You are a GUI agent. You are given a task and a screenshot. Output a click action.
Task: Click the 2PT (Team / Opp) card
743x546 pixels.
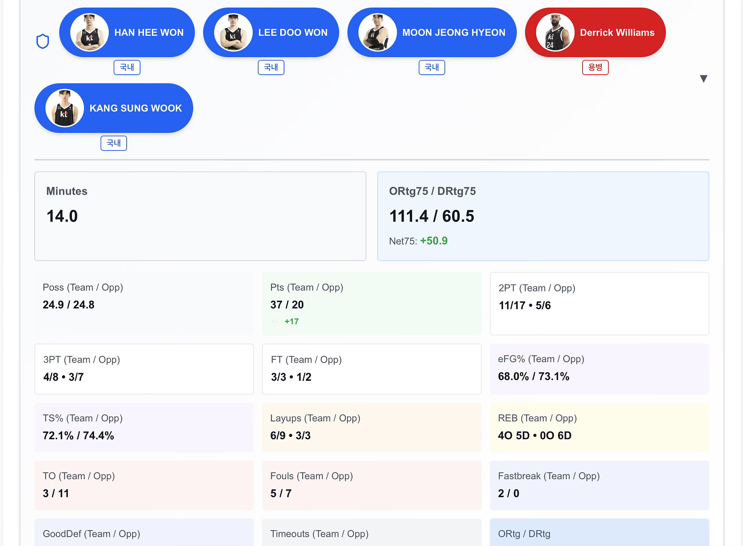click(x=599, y=303)
